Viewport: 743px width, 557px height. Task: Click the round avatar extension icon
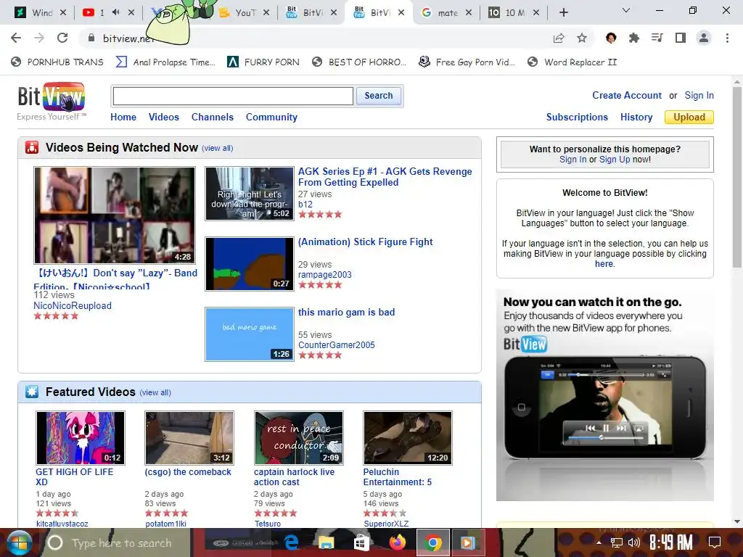611,38
